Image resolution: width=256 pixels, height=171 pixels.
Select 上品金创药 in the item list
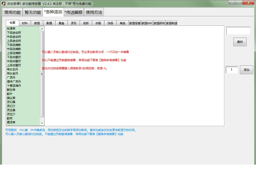[23, 41]
